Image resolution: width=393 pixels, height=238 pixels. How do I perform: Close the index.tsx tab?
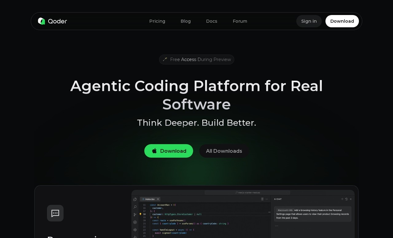[x=158, y=199]
